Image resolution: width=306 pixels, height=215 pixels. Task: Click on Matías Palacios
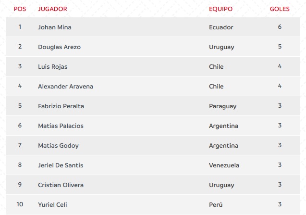click(61, 126)
